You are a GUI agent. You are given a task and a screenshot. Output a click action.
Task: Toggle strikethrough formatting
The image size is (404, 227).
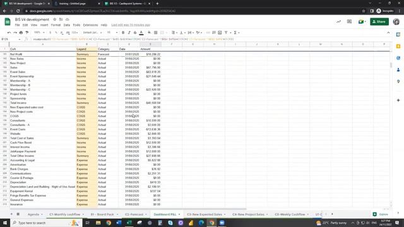[x=135, y=33]
